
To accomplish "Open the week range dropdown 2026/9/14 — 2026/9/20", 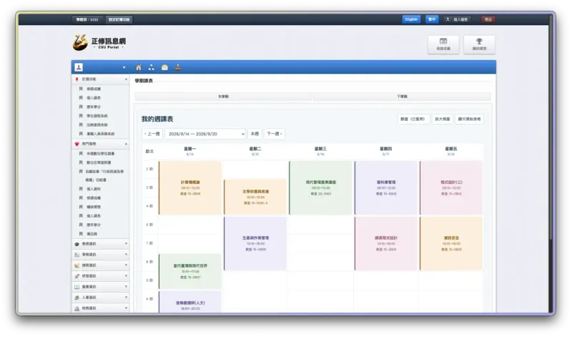I will coord(205,134).
